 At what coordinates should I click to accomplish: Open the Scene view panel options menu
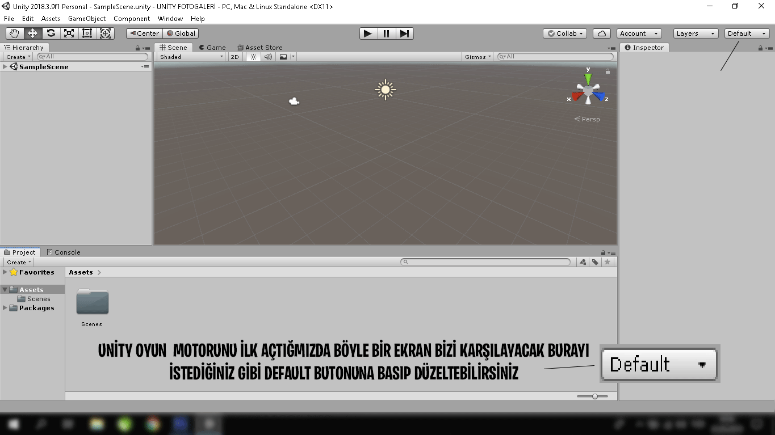pos(611,48)
